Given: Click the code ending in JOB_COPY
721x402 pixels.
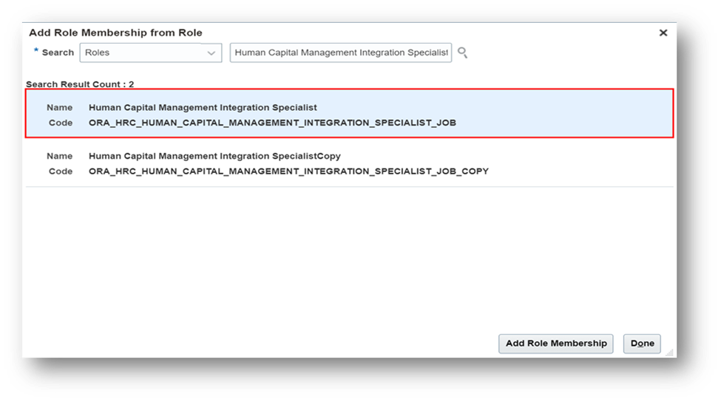Looking at the screenshot, I should coord(288,171).
